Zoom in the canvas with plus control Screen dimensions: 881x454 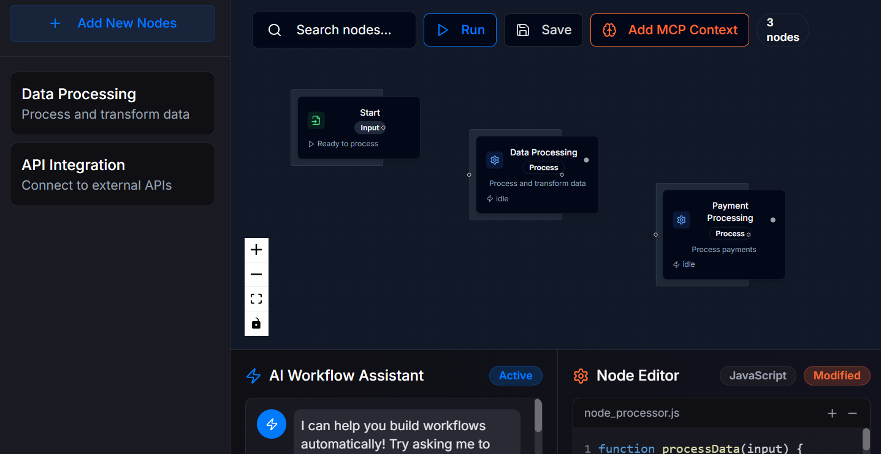(256, 250)
